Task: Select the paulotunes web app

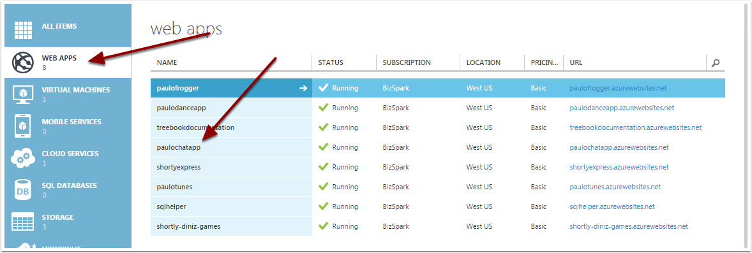Action: pyautogui.click(x=174, y=187)
